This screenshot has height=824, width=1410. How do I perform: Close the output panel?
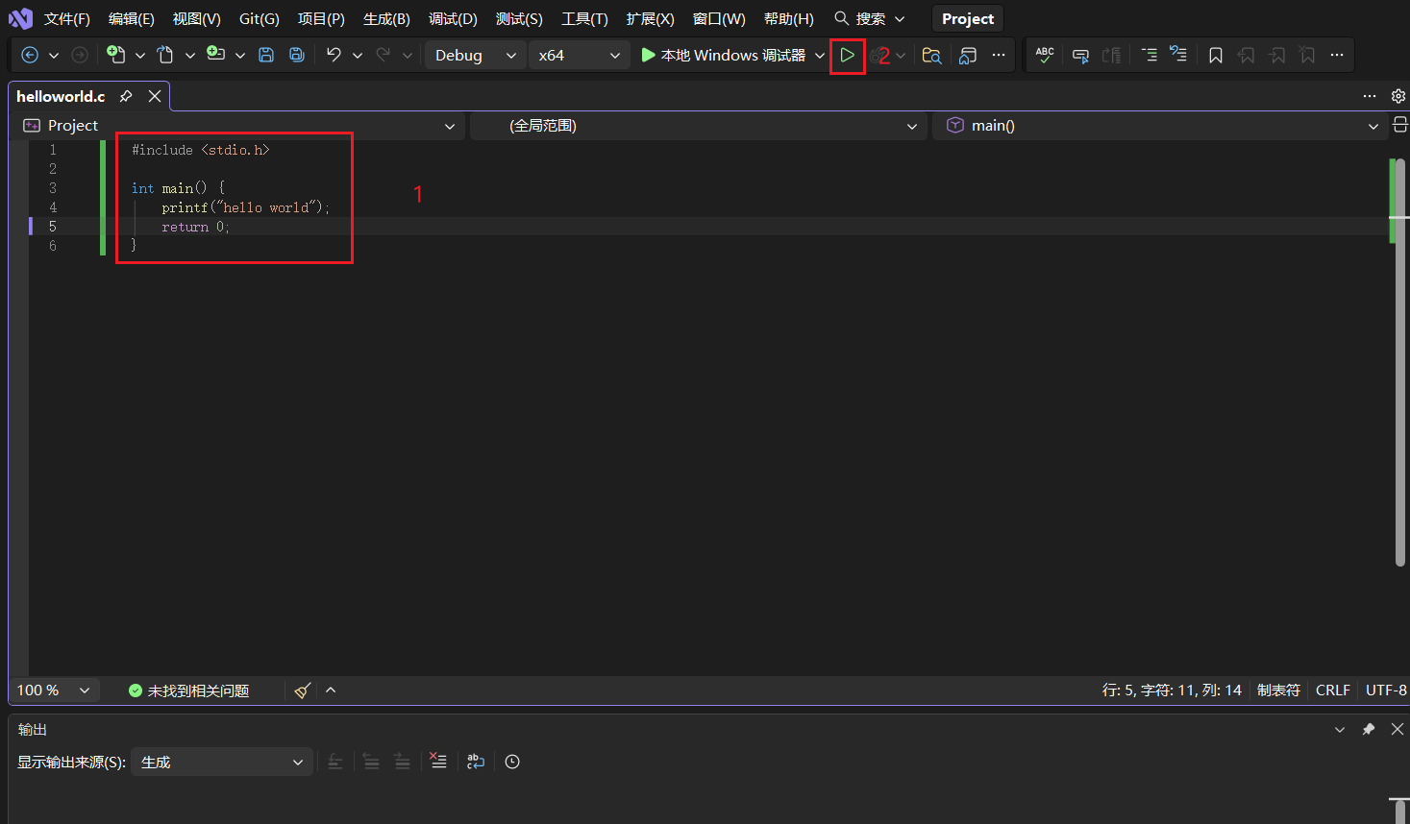pyautogui.click(x=1398, y=730)
